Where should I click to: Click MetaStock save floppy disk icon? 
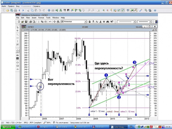pos(26,22)
